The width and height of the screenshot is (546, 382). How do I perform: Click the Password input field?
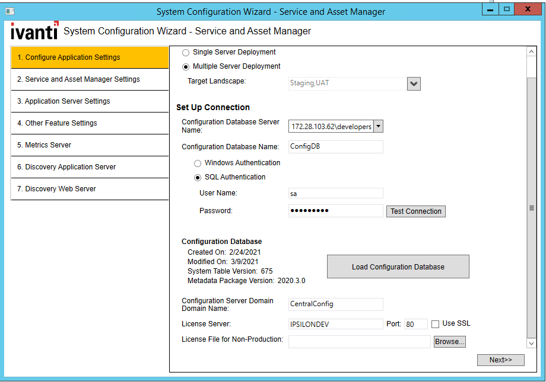point(335,211)
